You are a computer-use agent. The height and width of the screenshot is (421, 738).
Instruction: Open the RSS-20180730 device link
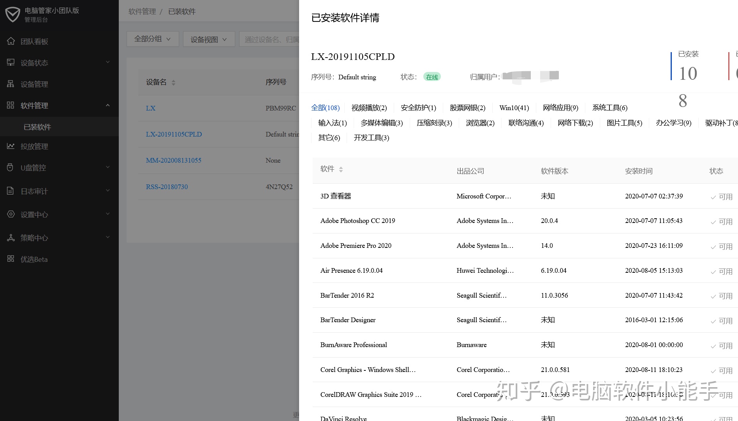coord(167,187)
